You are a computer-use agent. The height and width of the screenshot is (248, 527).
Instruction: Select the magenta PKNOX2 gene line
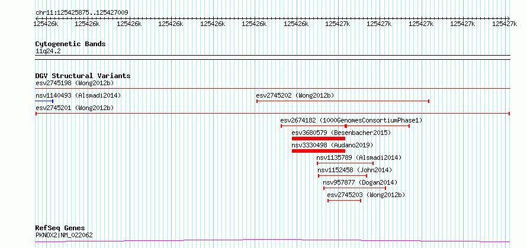tap(272, 241)
